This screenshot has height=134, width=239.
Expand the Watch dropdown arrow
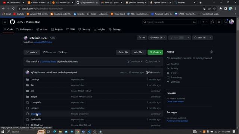pos(164,38)
